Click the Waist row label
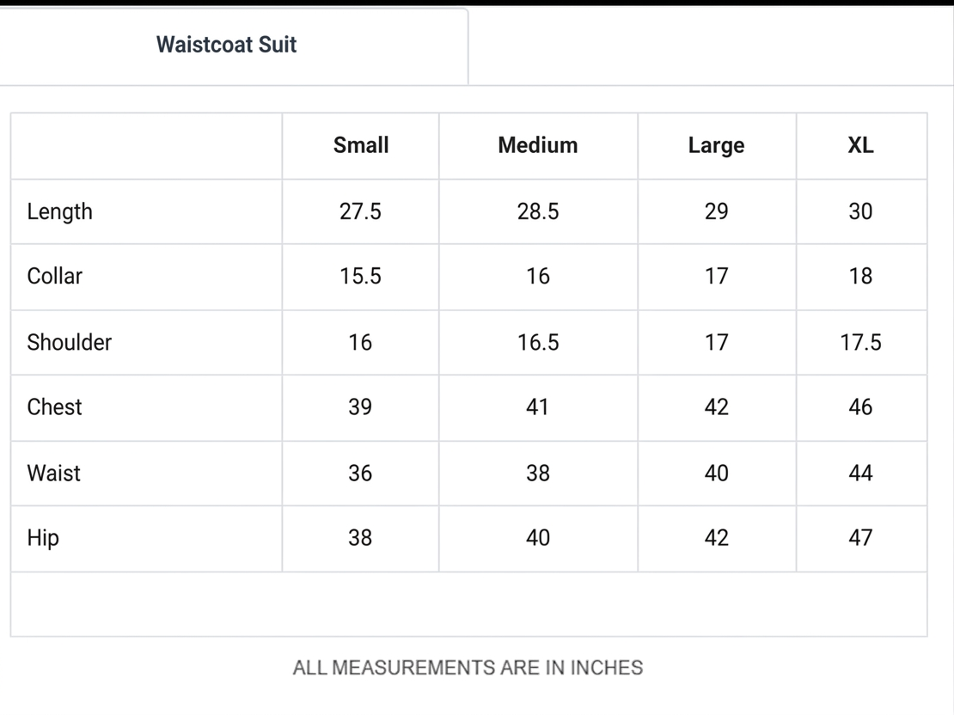The width and height of the screenshot is (954, 715). [53, 474]
